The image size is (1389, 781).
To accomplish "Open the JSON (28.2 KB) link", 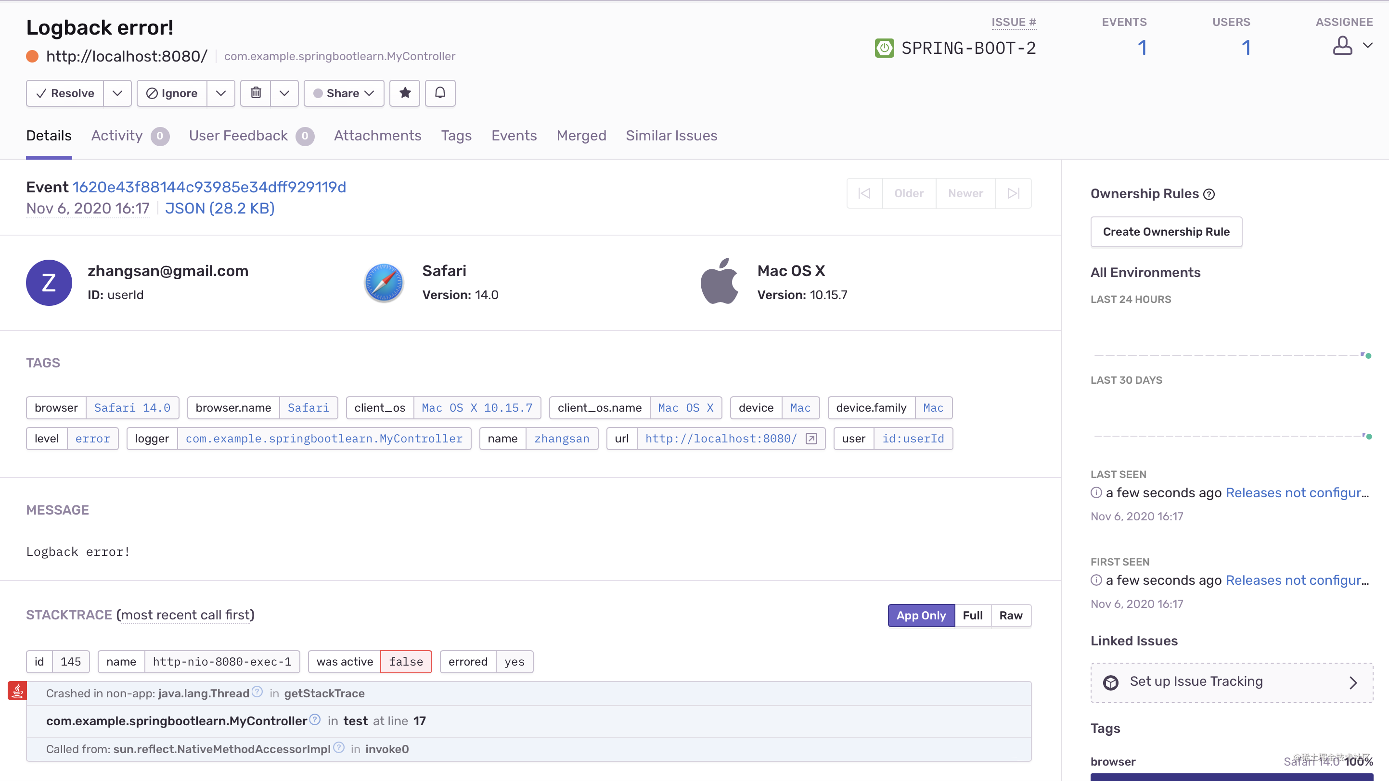I will 219,208.
